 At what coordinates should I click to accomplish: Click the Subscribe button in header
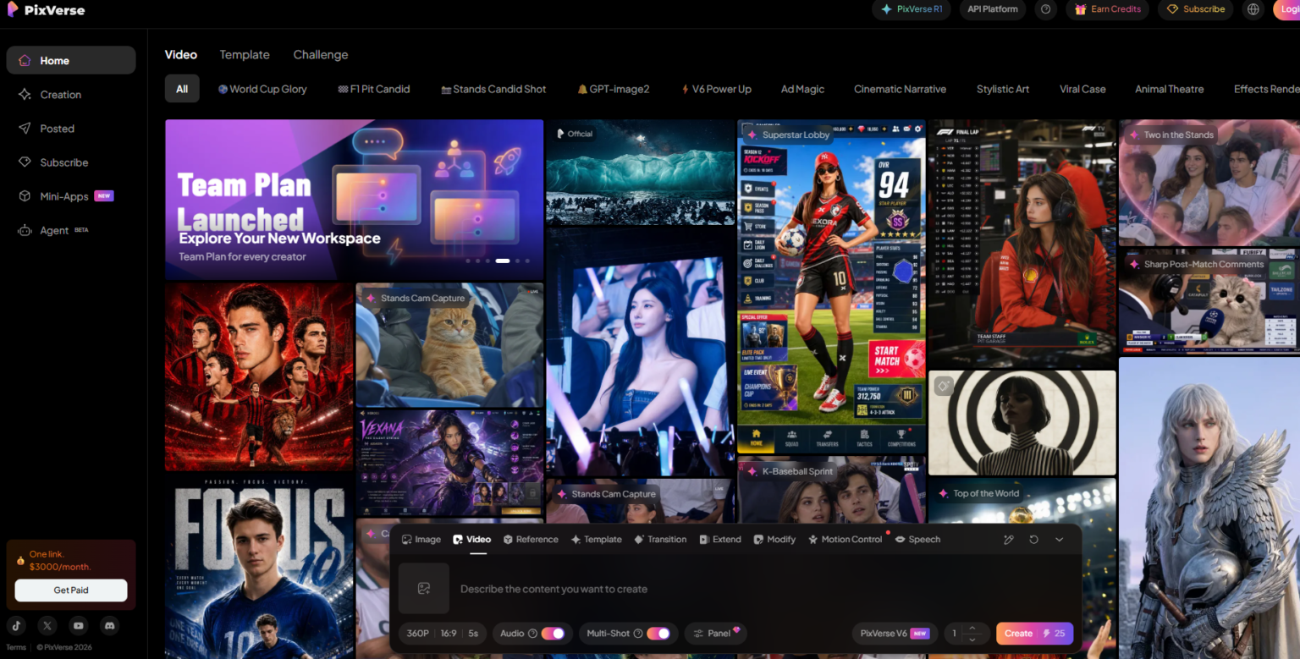click(1196, 9)
